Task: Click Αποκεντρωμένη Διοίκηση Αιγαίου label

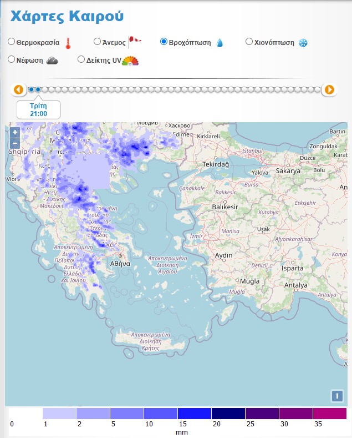Action: point(167,265)
